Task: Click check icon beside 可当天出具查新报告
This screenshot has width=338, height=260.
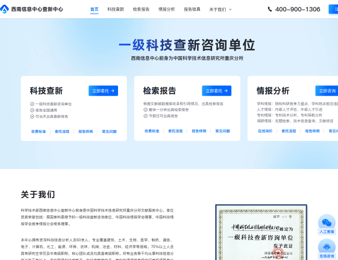Action: coord(32,116)
